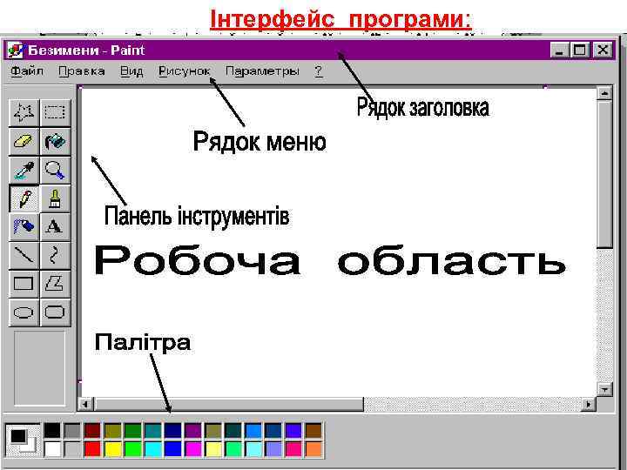Pick the pale yellow color swatch

(x=213, y=449)
